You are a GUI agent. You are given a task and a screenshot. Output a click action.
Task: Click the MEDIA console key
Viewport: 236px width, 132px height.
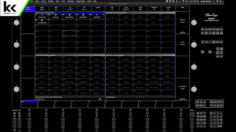(217, 29)
